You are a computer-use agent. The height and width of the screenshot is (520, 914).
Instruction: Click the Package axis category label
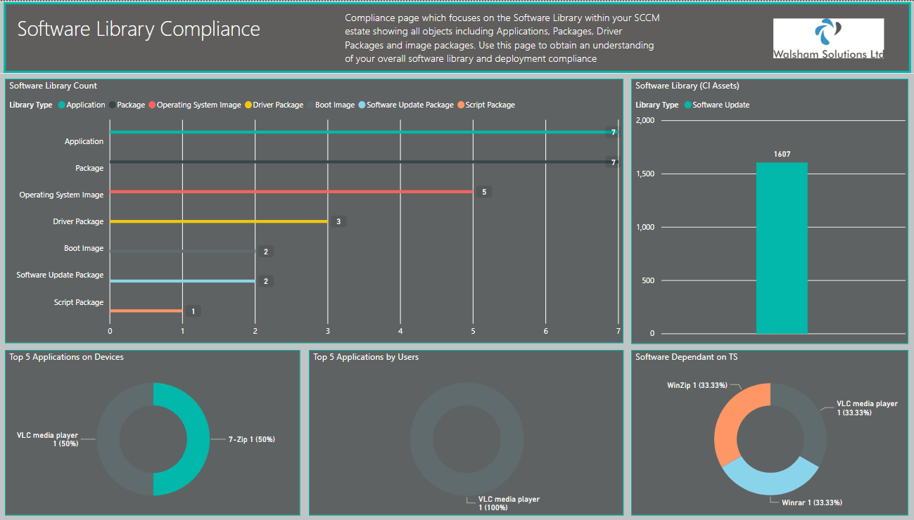pyautogui.click(x=89, y=168)
